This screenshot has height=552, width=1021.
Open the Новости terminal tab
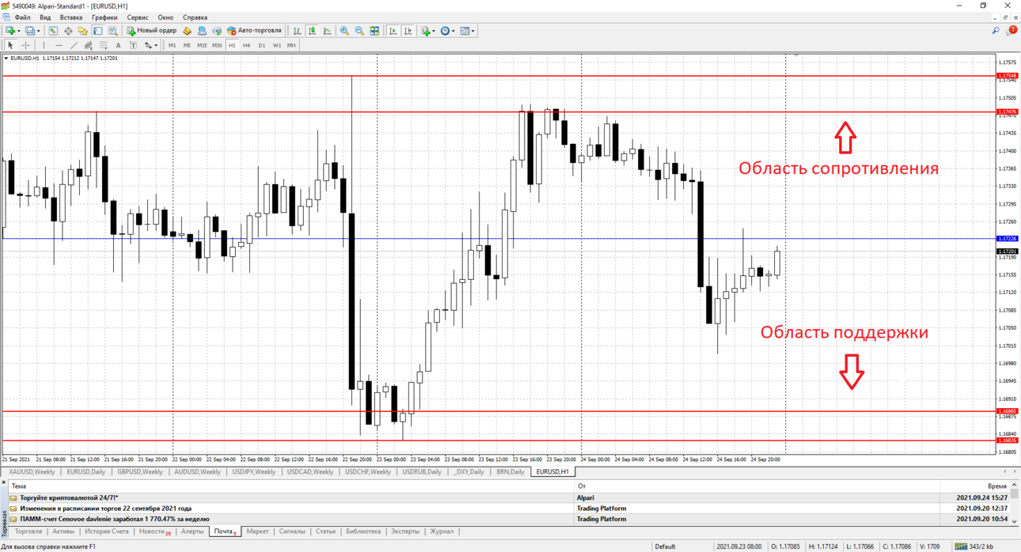[x=154, y=531]
